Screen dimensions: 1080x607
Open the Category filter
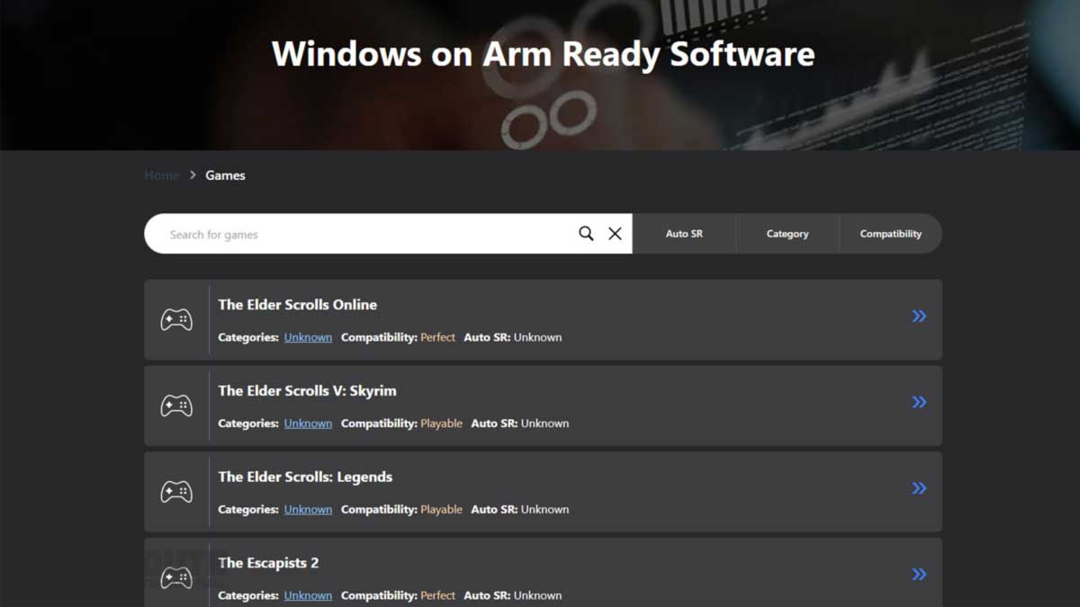(x=787, y=233)
